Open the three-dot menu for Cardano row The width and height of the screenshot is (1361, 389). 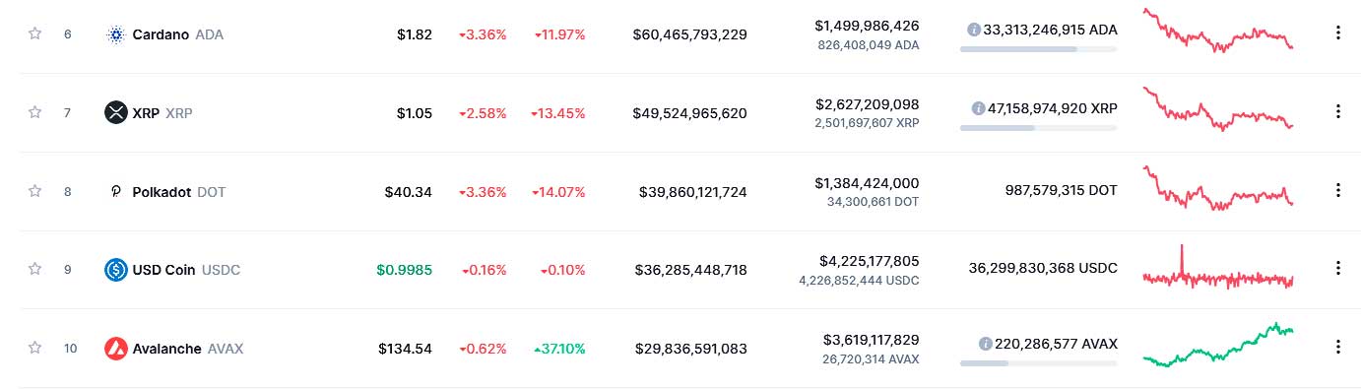click(1337, 33)
